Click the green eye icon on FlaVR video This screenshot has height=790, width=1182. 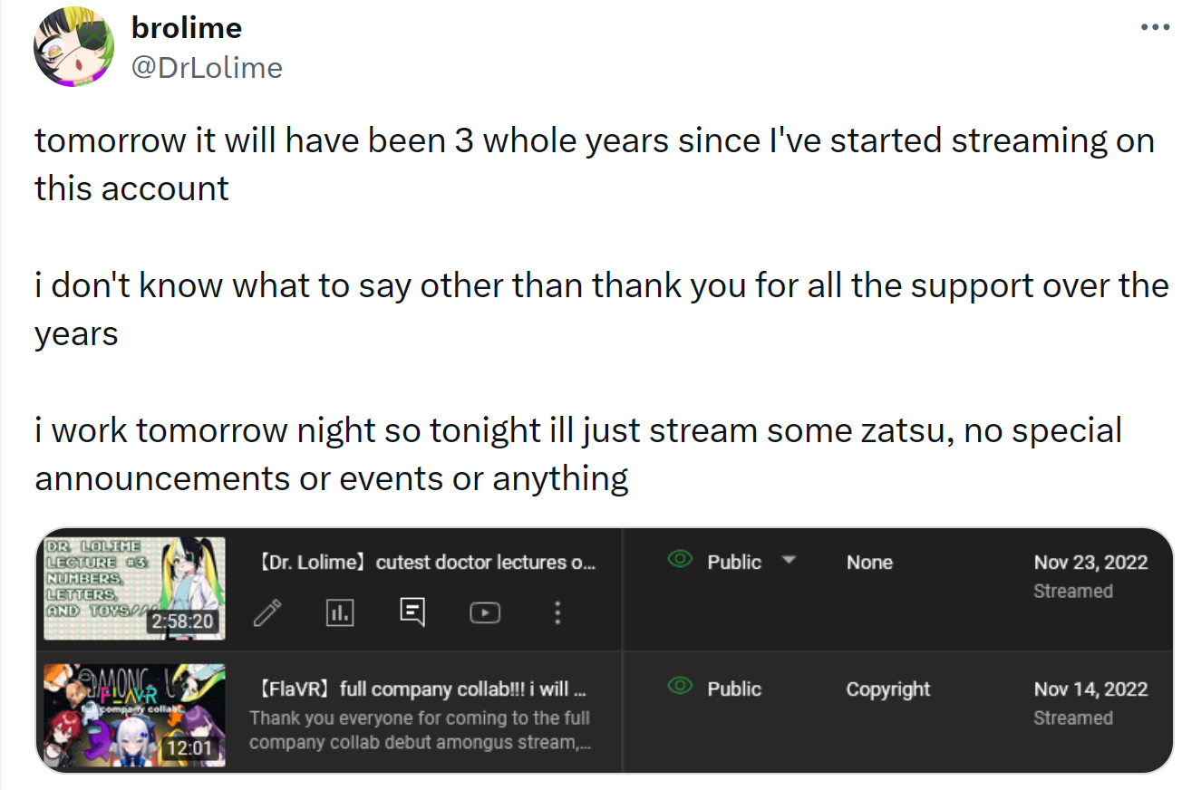pos(679,688)
